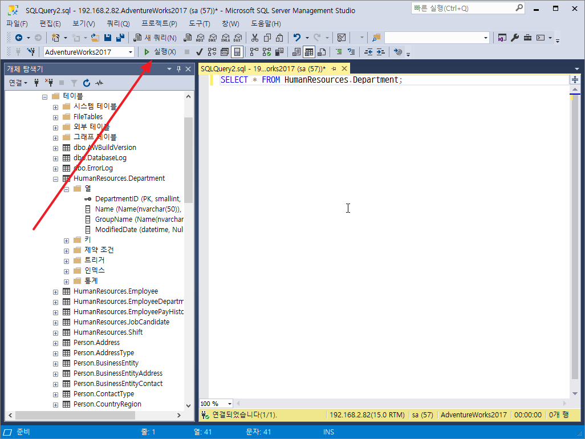This screenshot has height=439, width=585.
Task: Click the Parse checkmark icon
Action: pyautogui.click(x=200, y=52)
